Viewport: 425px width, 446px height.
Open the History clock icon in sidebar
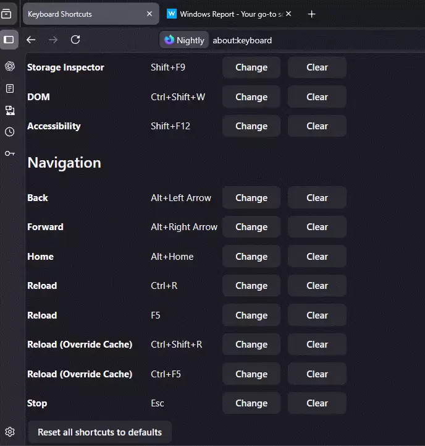pyautogui.click(x=9, y=132)
